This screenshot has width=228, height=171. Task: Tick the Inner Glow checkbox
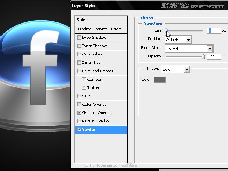pyautogui.click(x=79, y=63)
